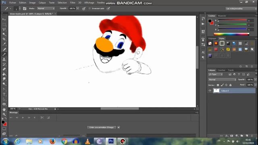Open the tool preset picker arrow
Viewport: 258px width, 145px height.
[x=10, y=8]
